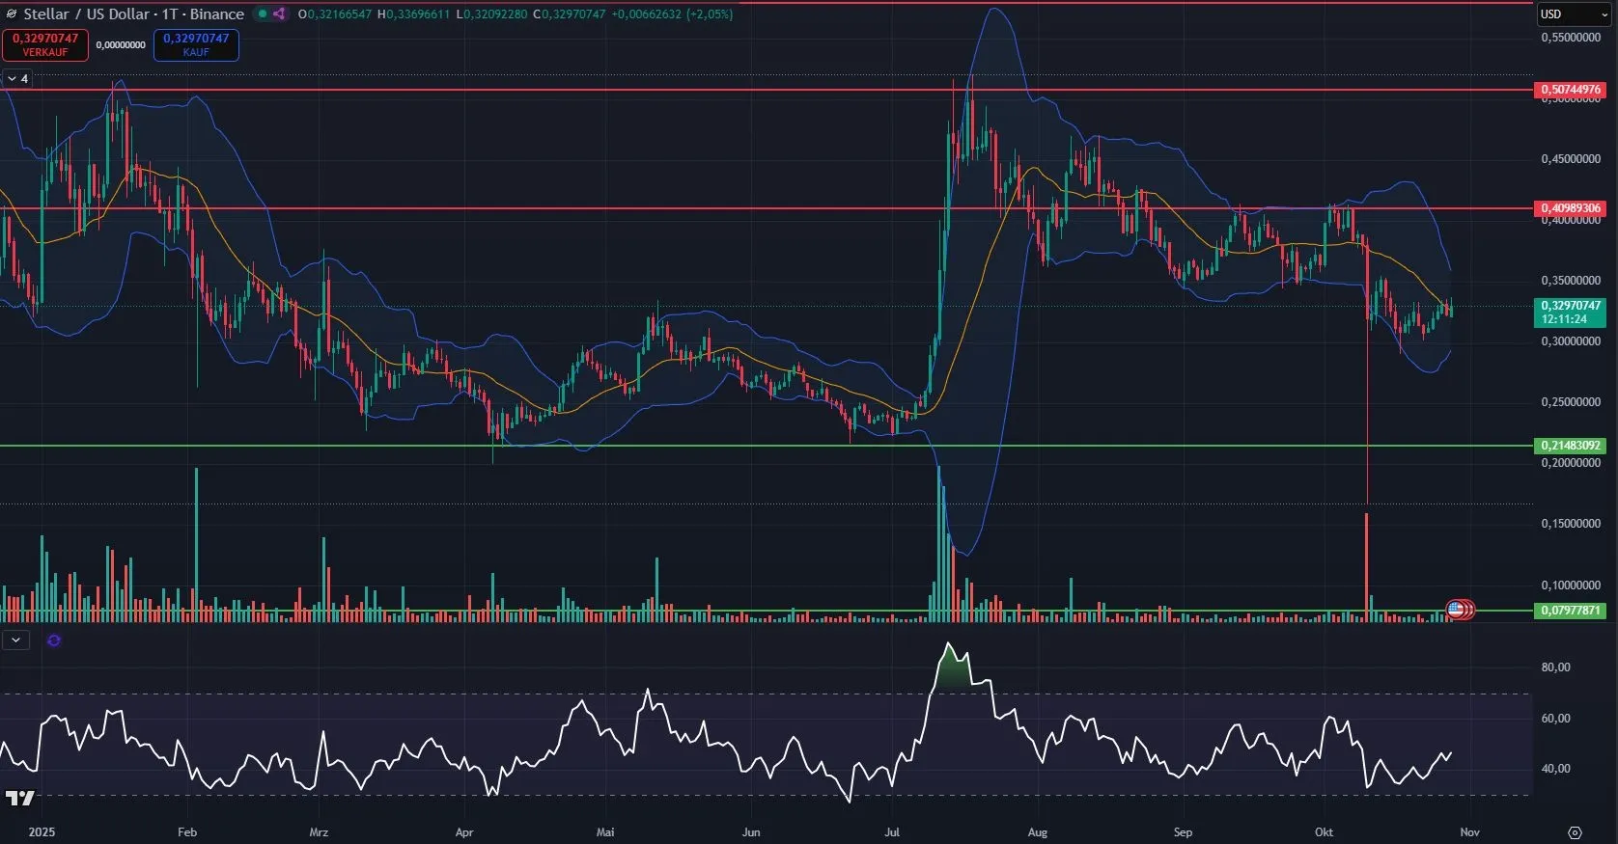This screenshot has height=844, width=1618.
Task: Click the close value C0,32970747
Action: [x=570, y=14]
